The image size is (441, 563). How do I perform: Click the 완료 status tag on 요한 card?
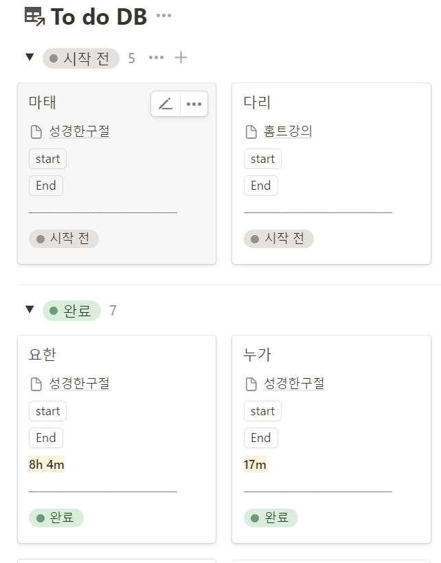[x=56, y=518]
